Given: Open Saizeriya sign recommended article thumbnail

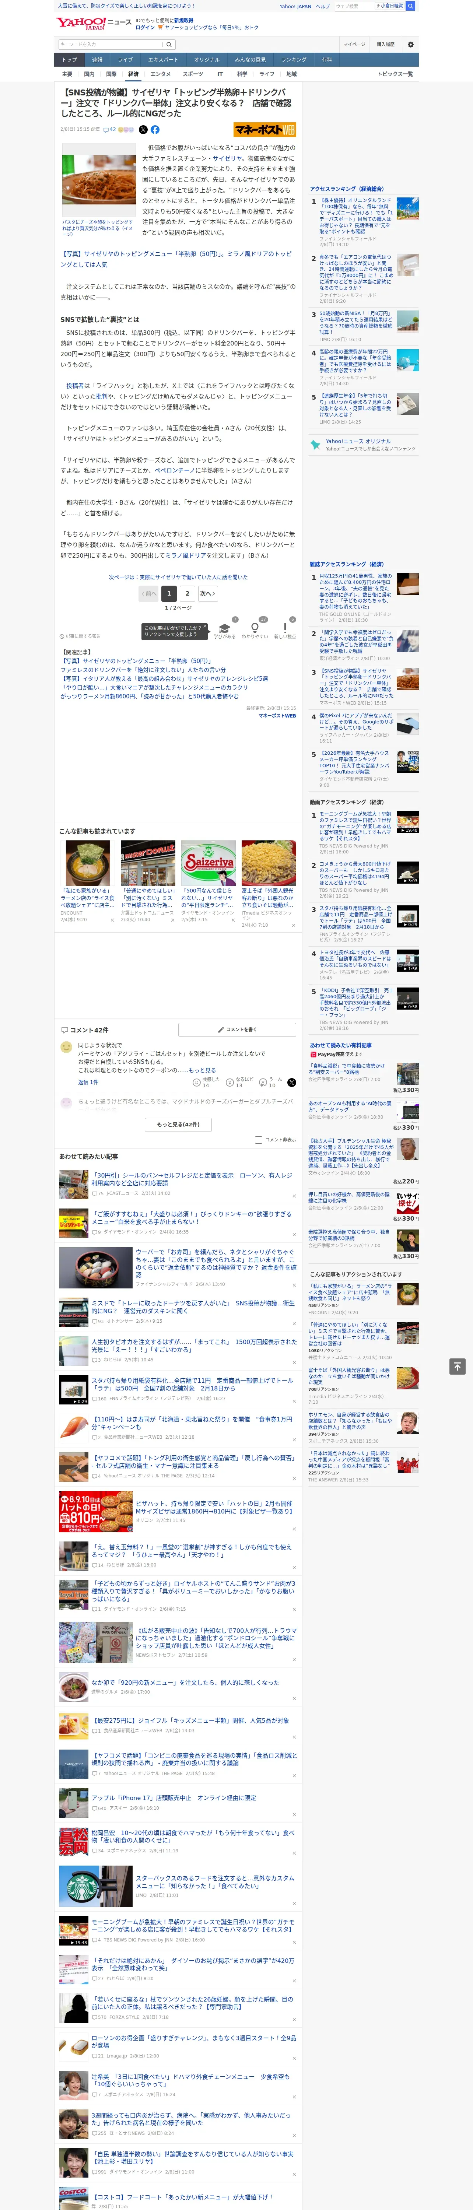Looking at the screenshot, I should [208, 863].
